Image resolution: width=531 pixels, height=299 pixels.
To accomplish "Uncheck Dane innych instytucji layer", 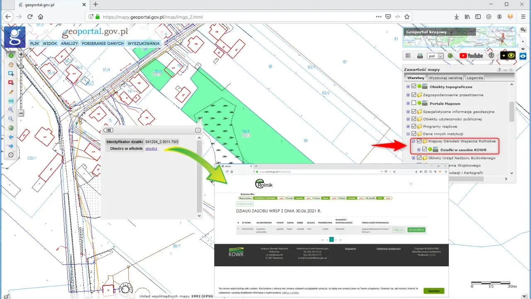I will (x=414, y=134).
